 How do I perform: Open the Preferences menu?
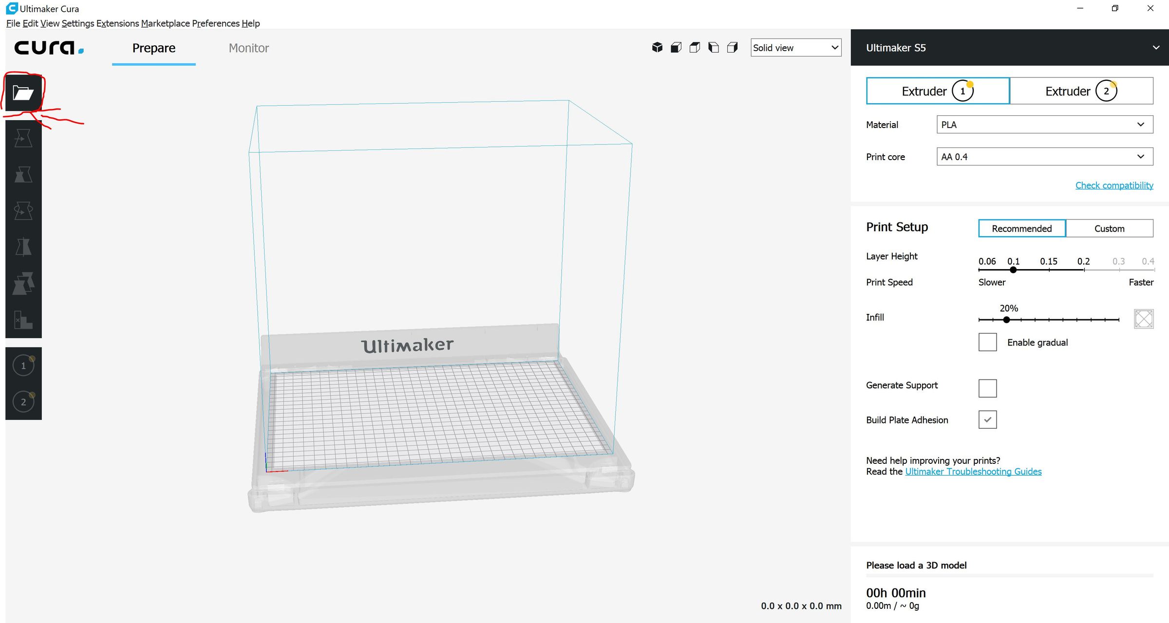pyautogui.click(x=216, y=23)
